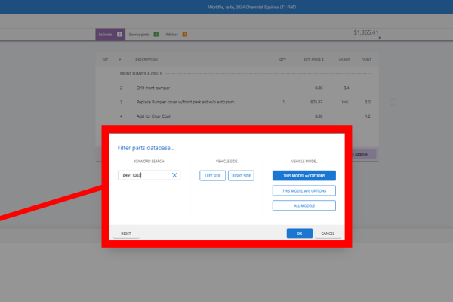This screenshot has width=453, height=302.
Task: Click the green Source parts count badge
Action: click(x=156, y=35)
